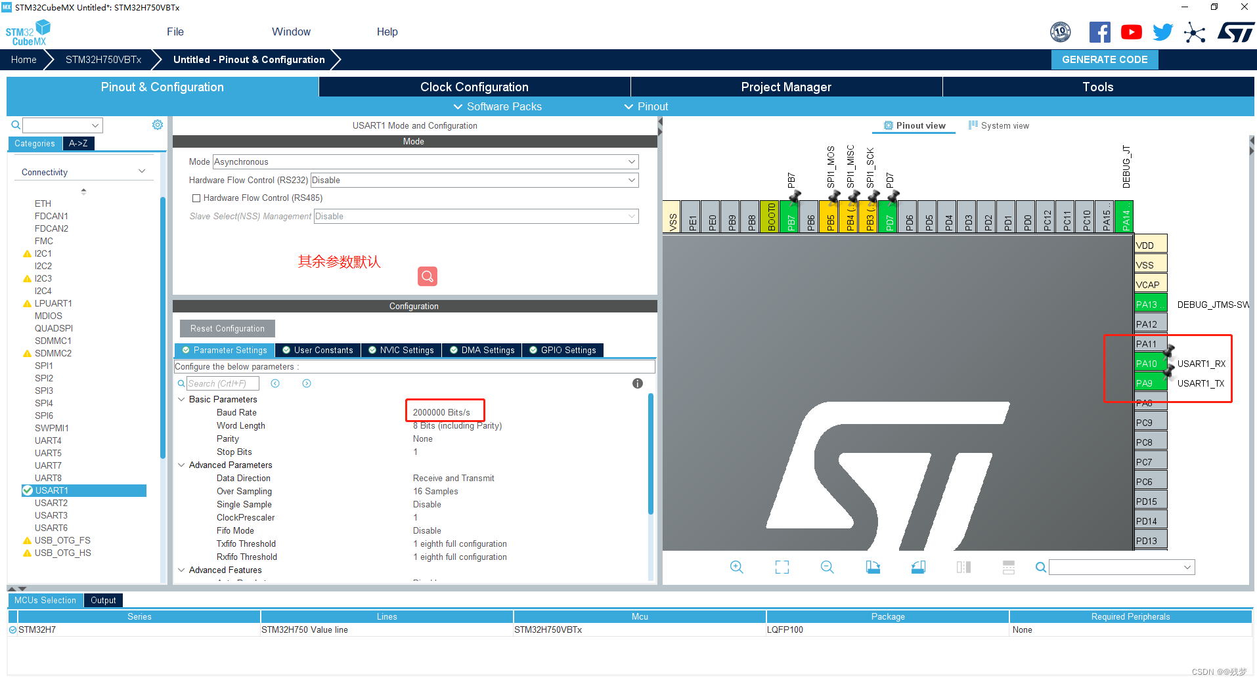Collapse the Advanced Features group
Image resolution: width=1257 pixels, height=682 pixels.
(182, 570)
